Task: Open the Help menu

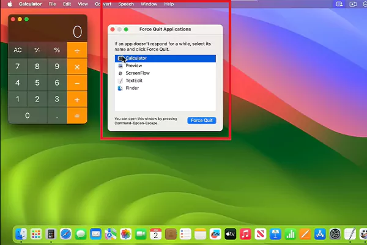Action: 169,4
